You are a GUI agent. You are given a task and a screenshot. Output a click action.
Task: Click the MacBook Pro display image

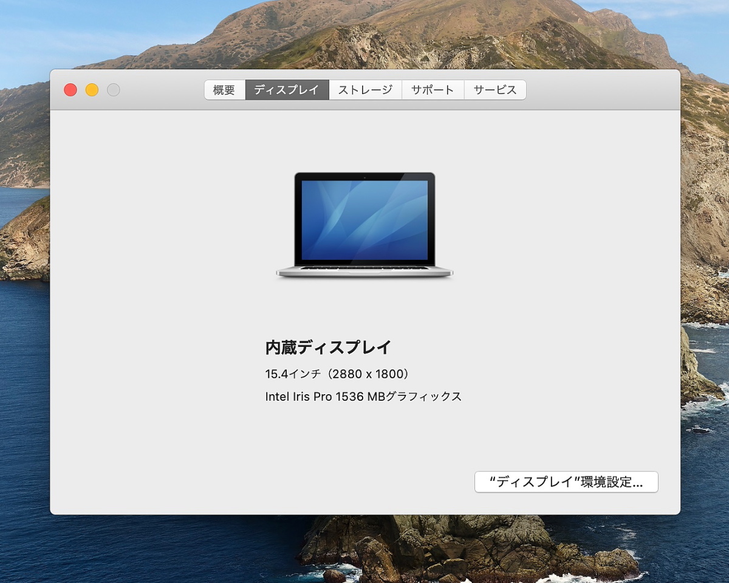(364, 226)
